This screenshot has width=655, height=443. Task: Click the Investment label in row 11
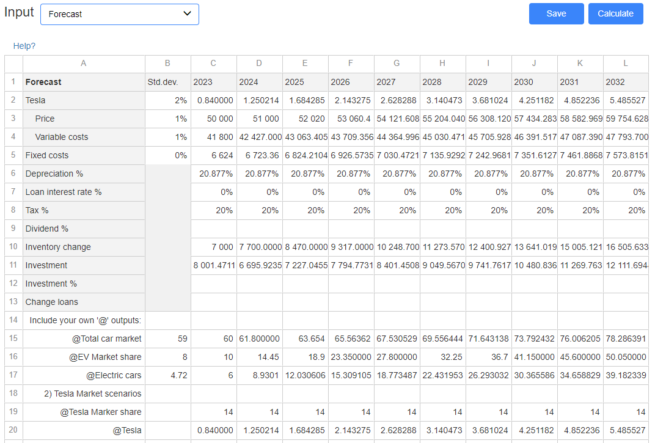[x=84, y=265]
